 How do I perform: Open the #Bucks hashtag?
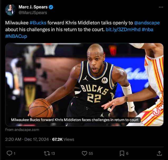point(38,23)
